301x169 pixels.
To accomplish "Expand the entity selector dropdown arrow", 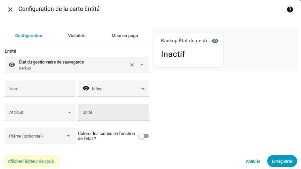I will (x=142, y=65).
